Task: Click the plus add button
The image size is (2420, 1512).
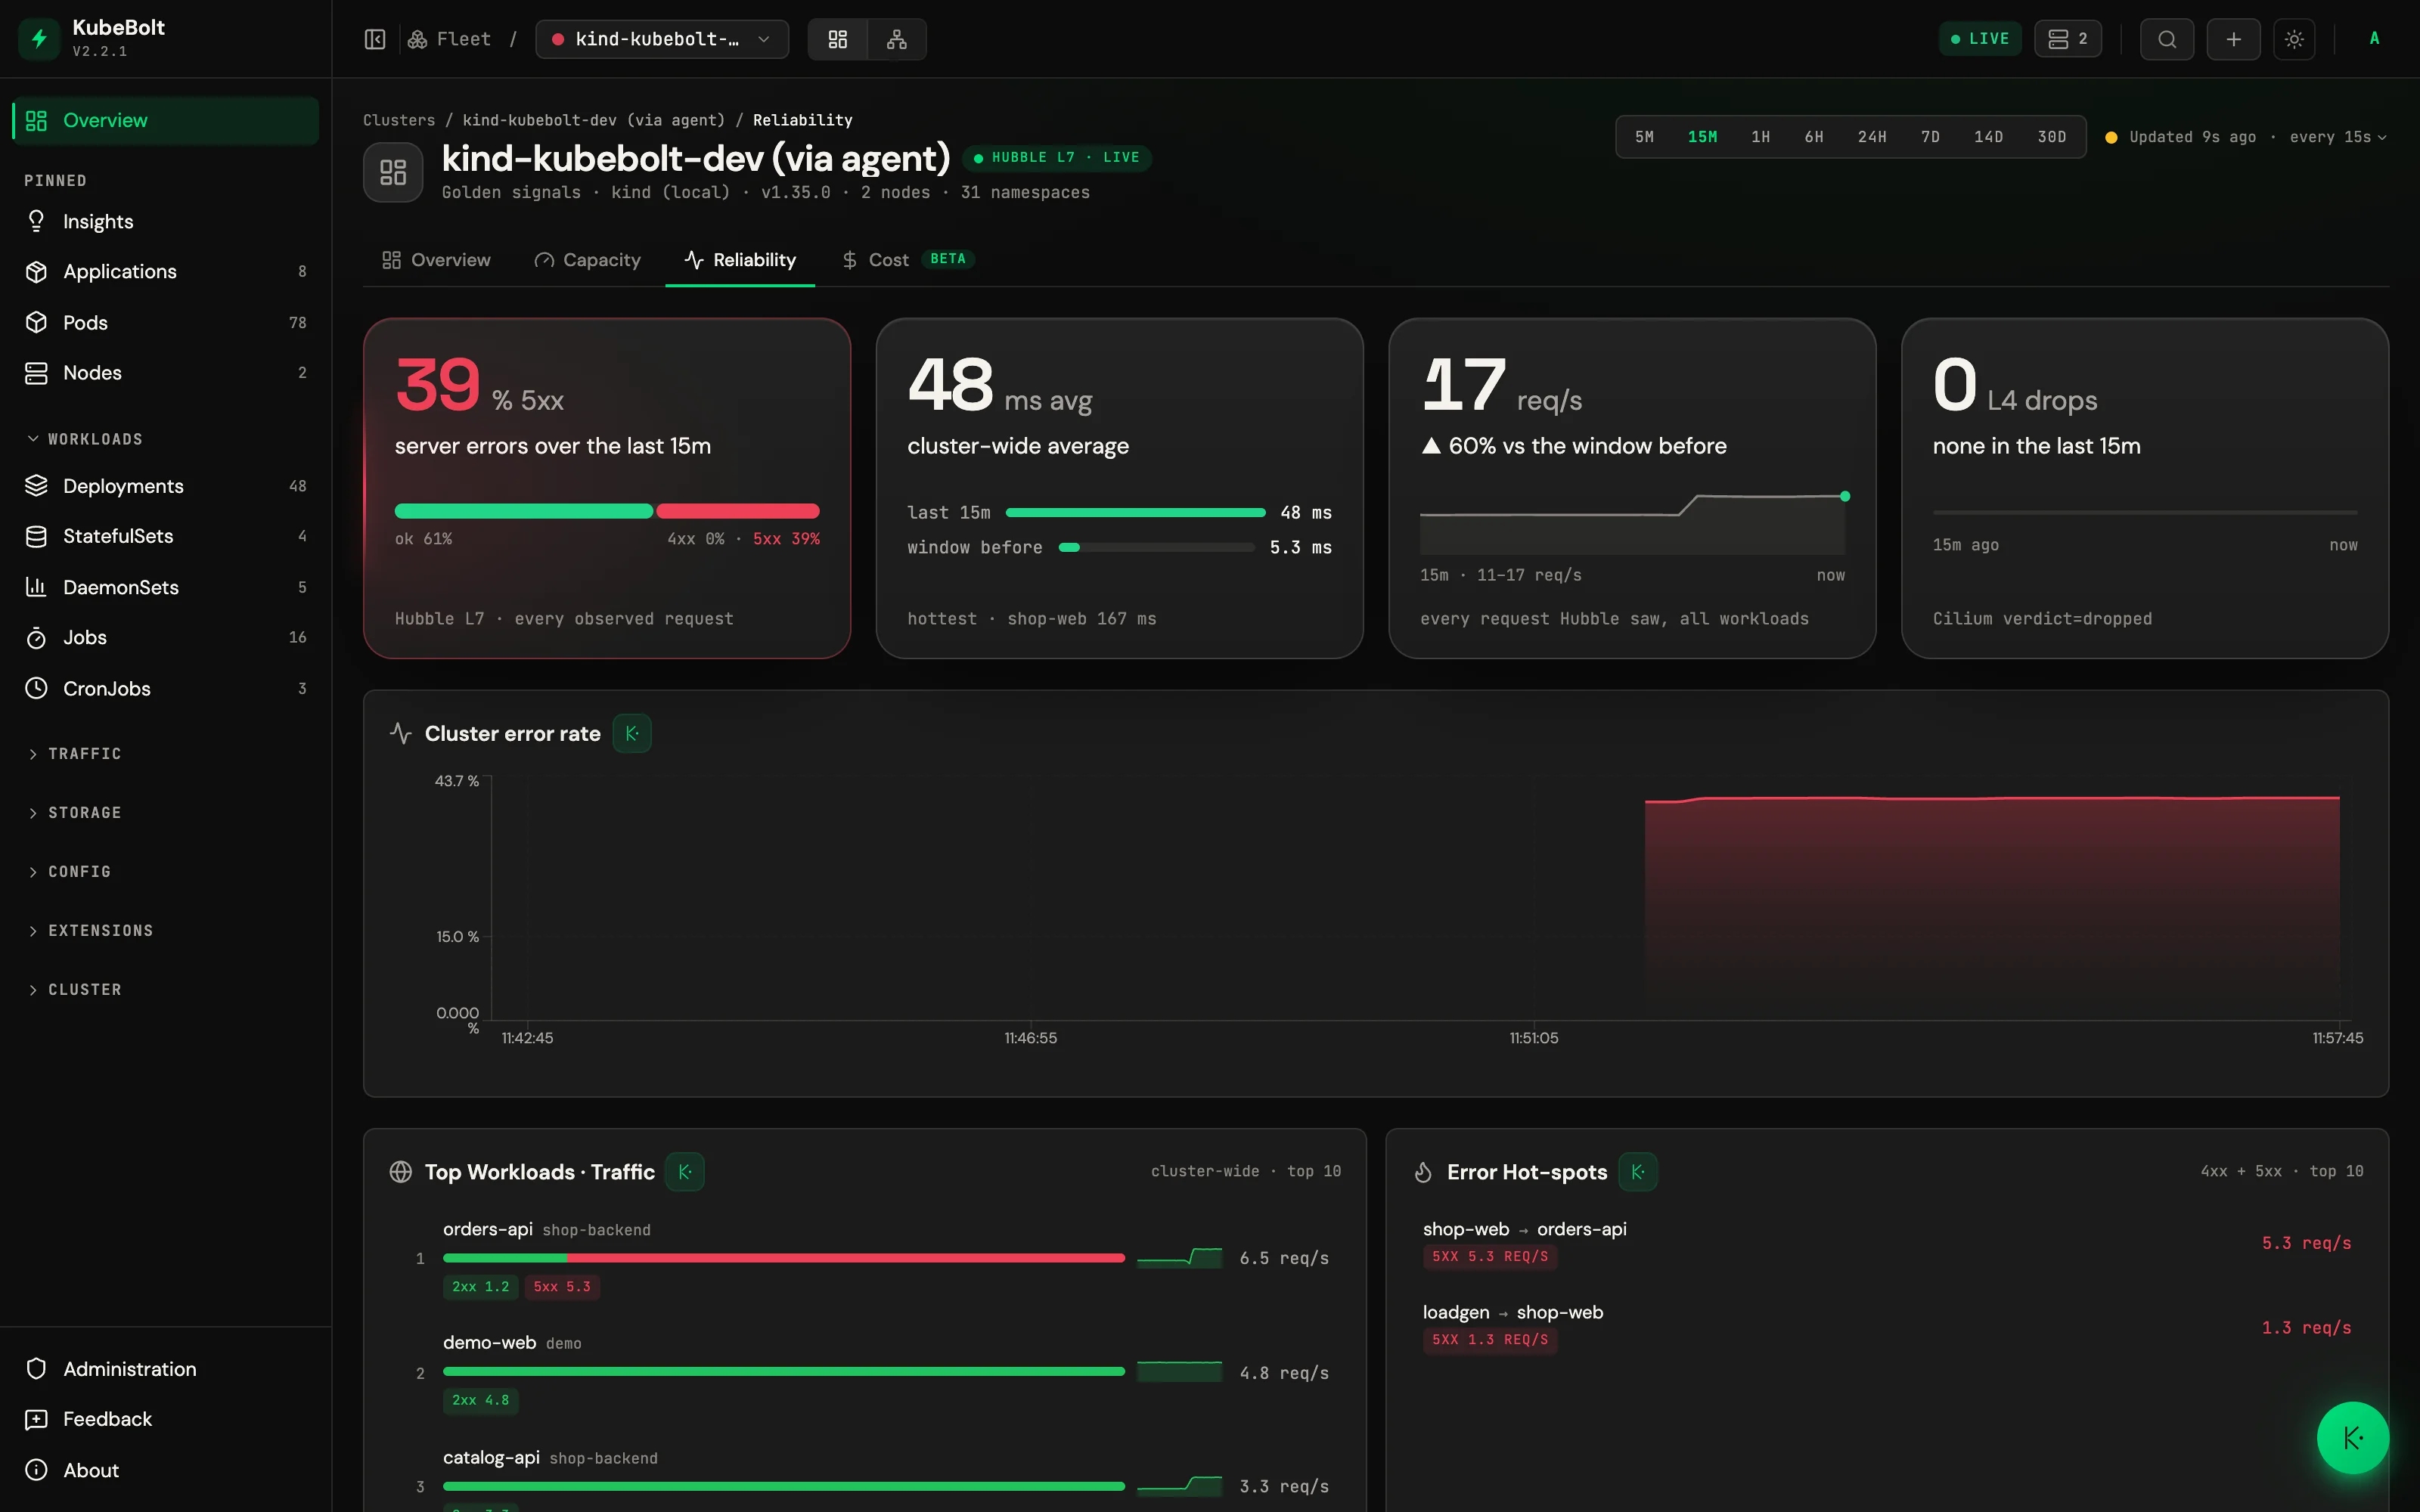Action: click(2234, 39)
